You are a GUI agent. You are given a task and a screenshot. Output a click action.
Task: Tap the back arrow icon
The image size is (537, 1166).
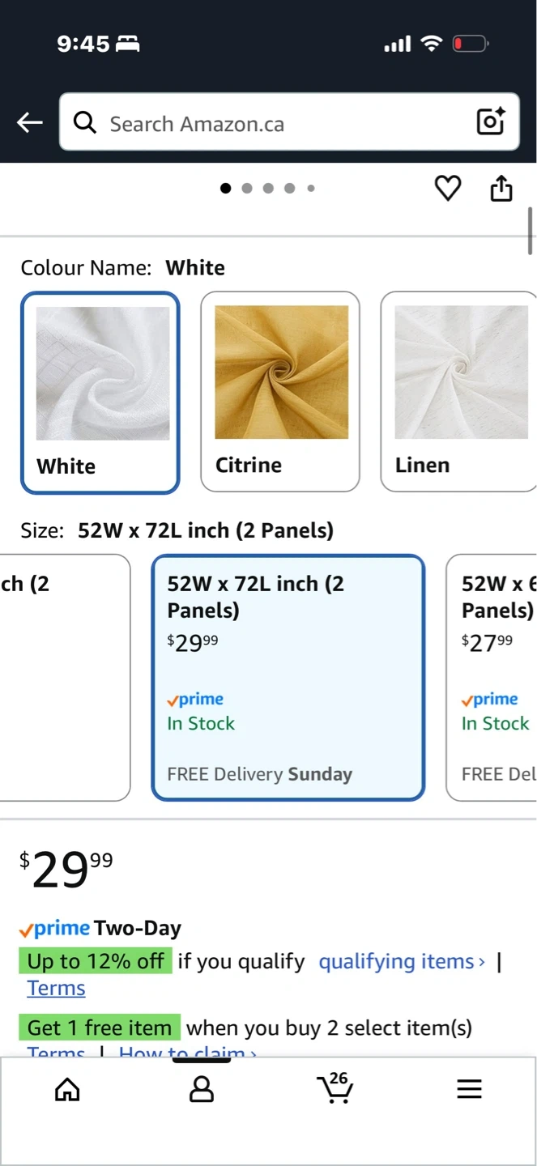(30, 122)
